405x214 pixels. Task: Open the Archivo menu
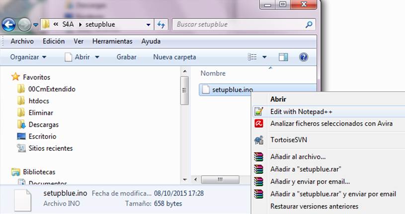[22, 41]
